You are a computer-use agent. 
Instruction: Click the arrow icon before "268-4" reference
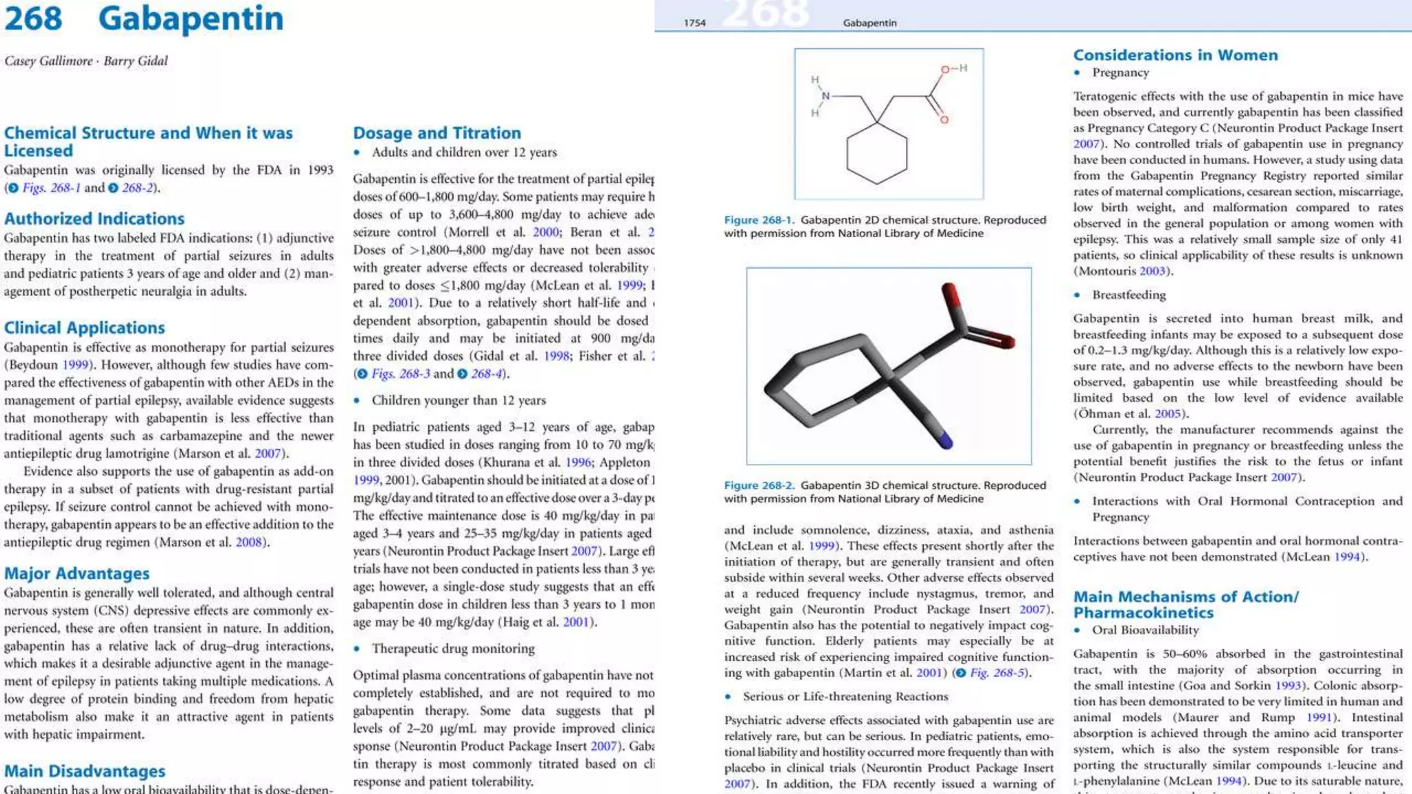click(462, 374)
